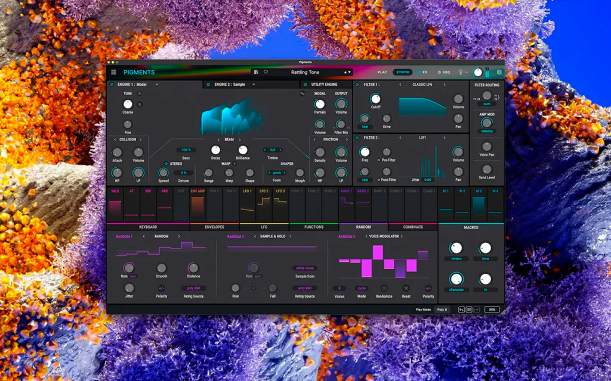Select the LFO 2 modulation source slot
The height and width of the screenshot is (381, 611).
tap(264, 205)
